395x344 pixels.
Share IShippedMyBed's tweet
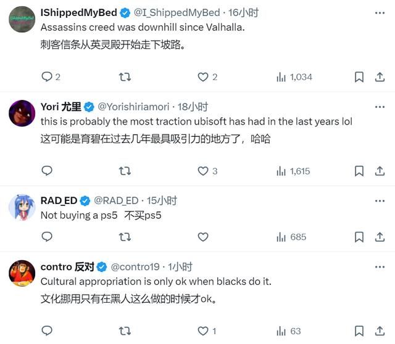point(379,77)
